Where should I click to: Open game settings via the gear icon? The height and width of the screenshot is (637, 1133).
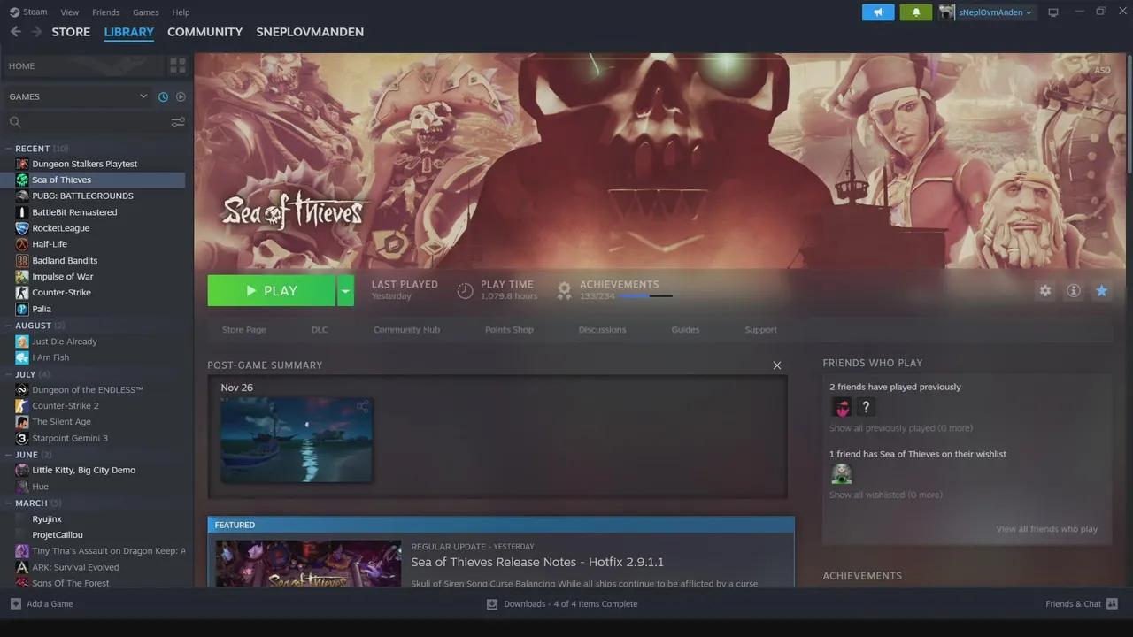[x=1044, y=290]
